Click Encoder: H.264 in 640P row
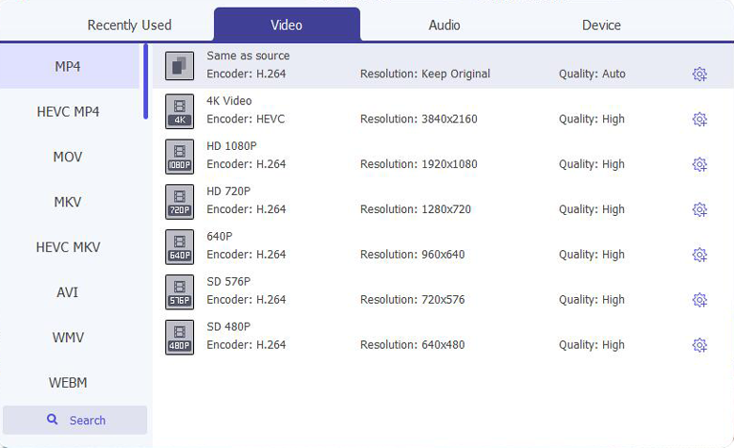 click(x=247, y=254)
